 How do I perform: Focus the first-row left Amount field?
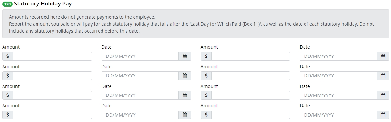pos(52,56)
